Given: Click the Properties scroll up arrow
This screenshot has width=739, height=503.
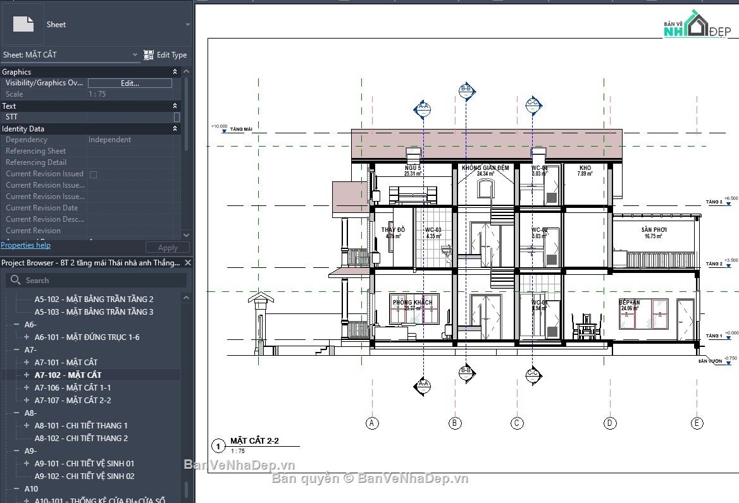Looking at the screenshot, I should (186, 71).
